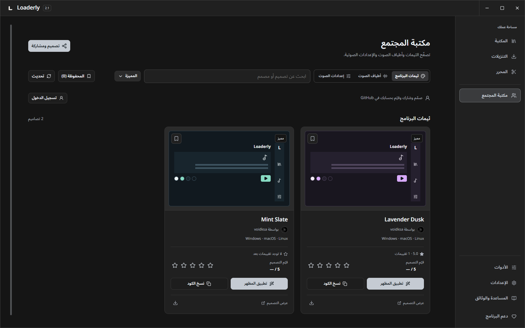Download Mint Slate via download icon
The height and width of the screenshot is (328, 525).
pyautogui.click(x=176, y=303)
